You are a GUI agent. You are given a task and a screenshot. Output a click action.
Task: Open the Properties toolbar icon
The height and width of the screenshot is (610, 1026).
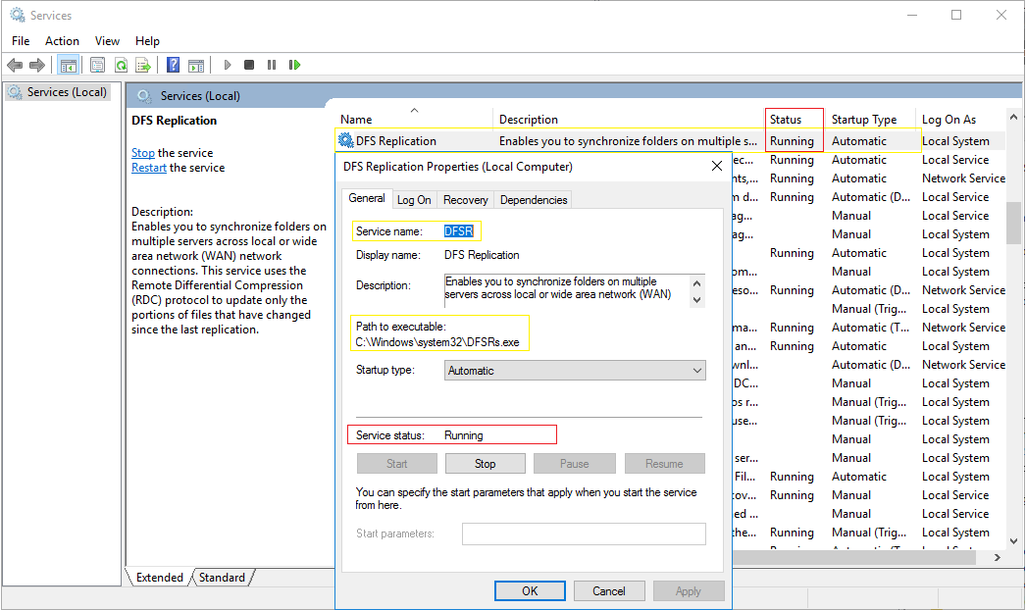(x=97, y=65)
